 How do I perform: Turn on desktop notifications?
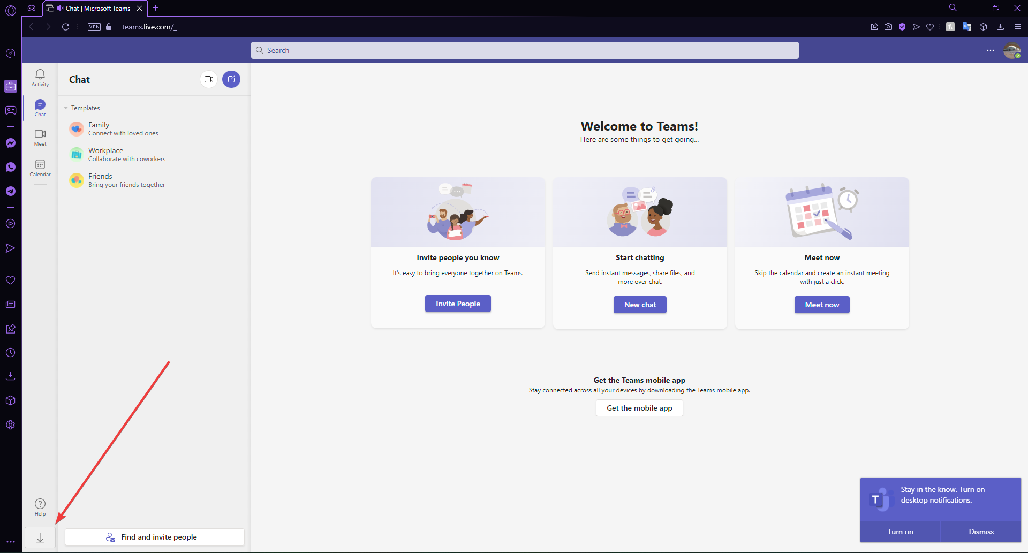coord(900,531)
